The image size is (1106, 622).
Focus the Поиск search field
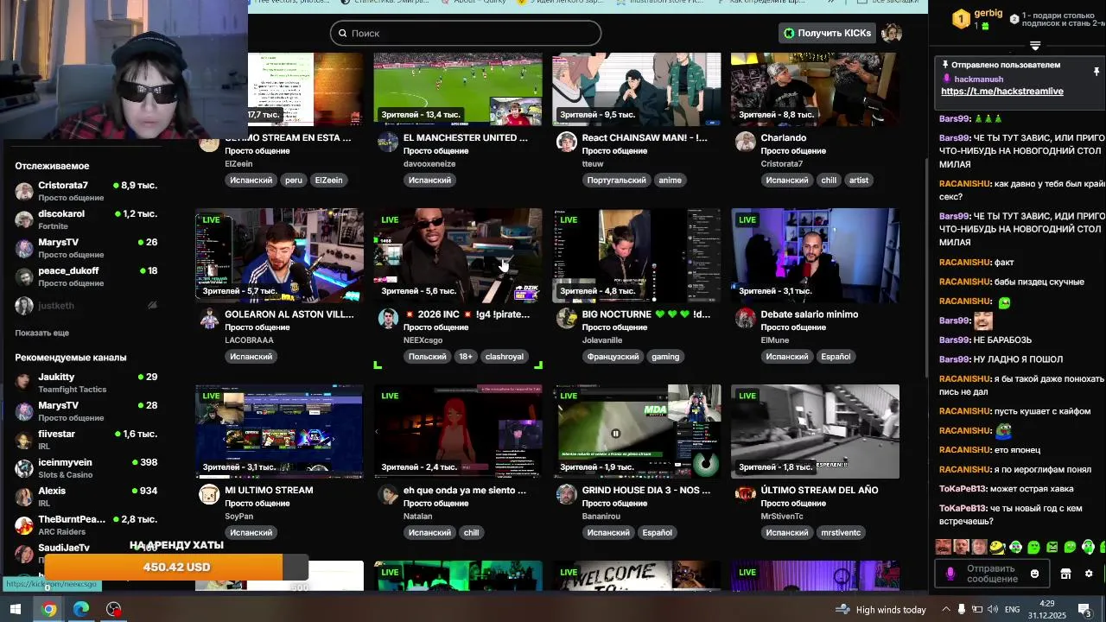[x=465, y=33]
